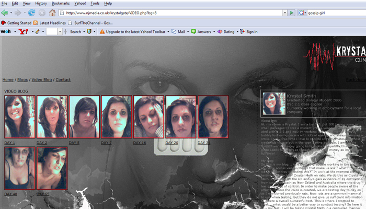
Task: Open the DAY 7 video thumbnail
Action: click(x=117, y=117)
